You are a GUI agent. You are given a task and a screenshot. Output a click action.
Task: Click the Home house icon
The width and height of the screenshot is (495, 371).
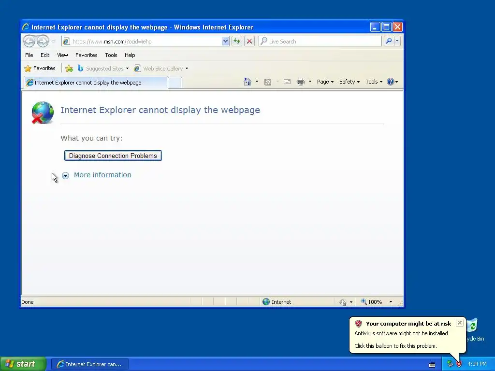click(x=247, y=82)
